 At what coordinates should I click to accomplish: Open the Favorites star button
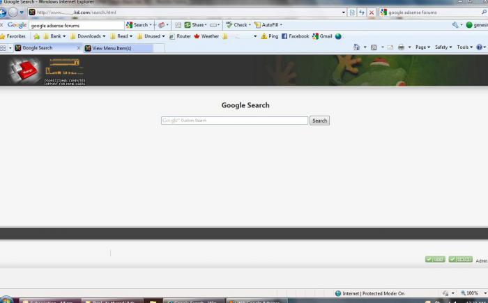[13, 36]
